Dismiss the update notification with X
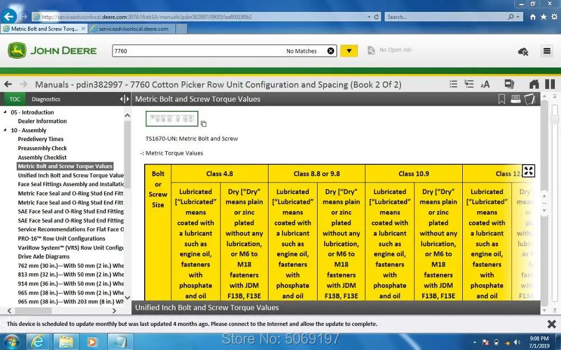 551,324
